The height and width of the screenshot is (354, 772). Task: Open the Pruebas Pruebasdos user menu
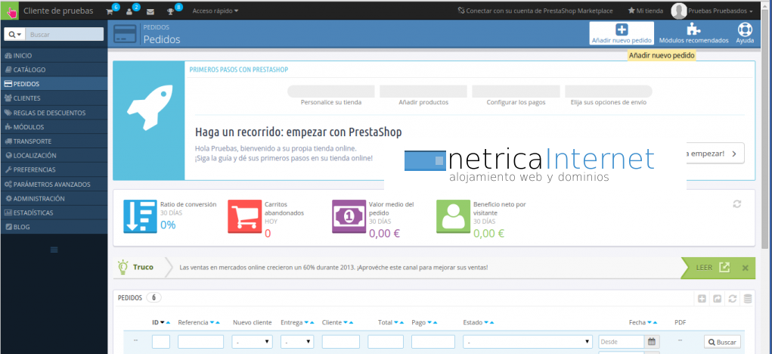(721, 11)
